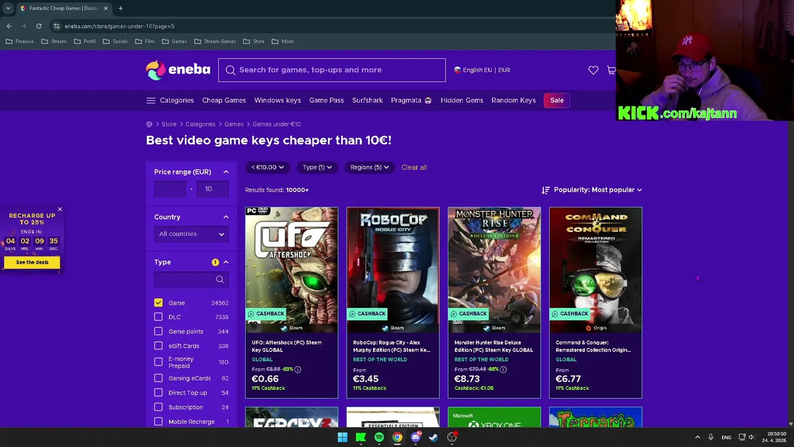Open Kick app in taskbar
This screenshot has height=447, width=794.
click(360, 437)
